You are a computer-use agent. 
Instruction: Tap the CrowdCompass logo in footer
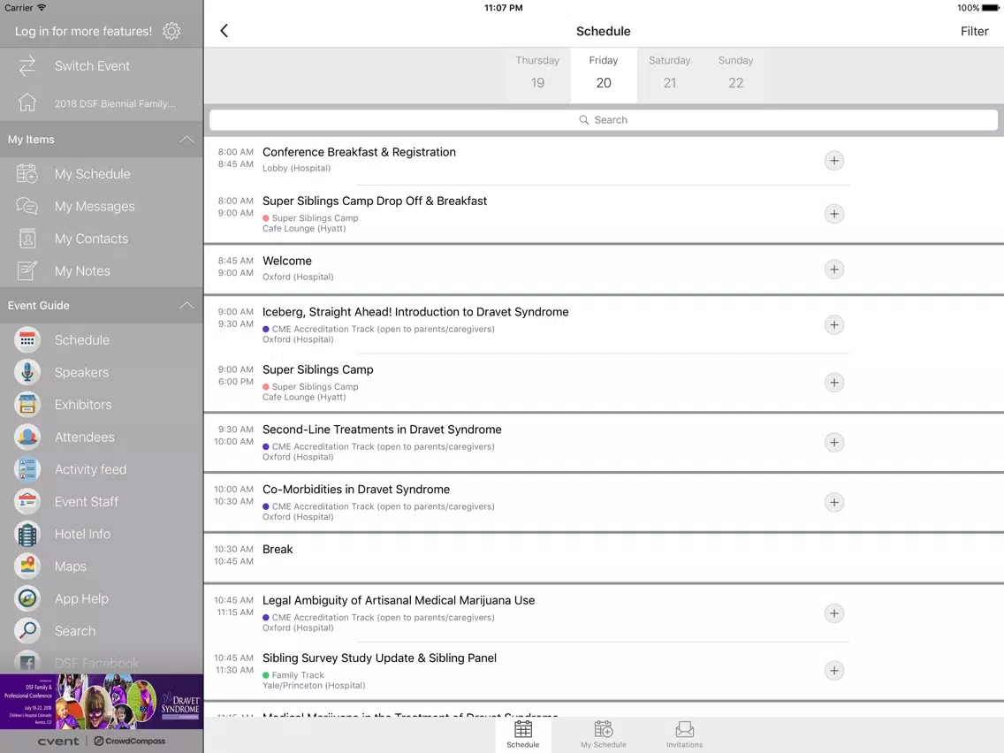point(130,741)
